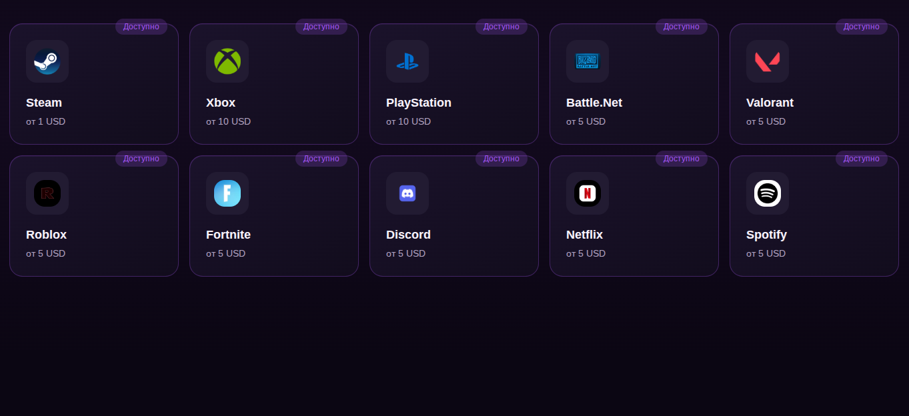Image resolution: width=909 pixels, height=416 pixels.
Task: Click the 'от 10 USD' price under PlayStation
Action: tap(409, 121)
